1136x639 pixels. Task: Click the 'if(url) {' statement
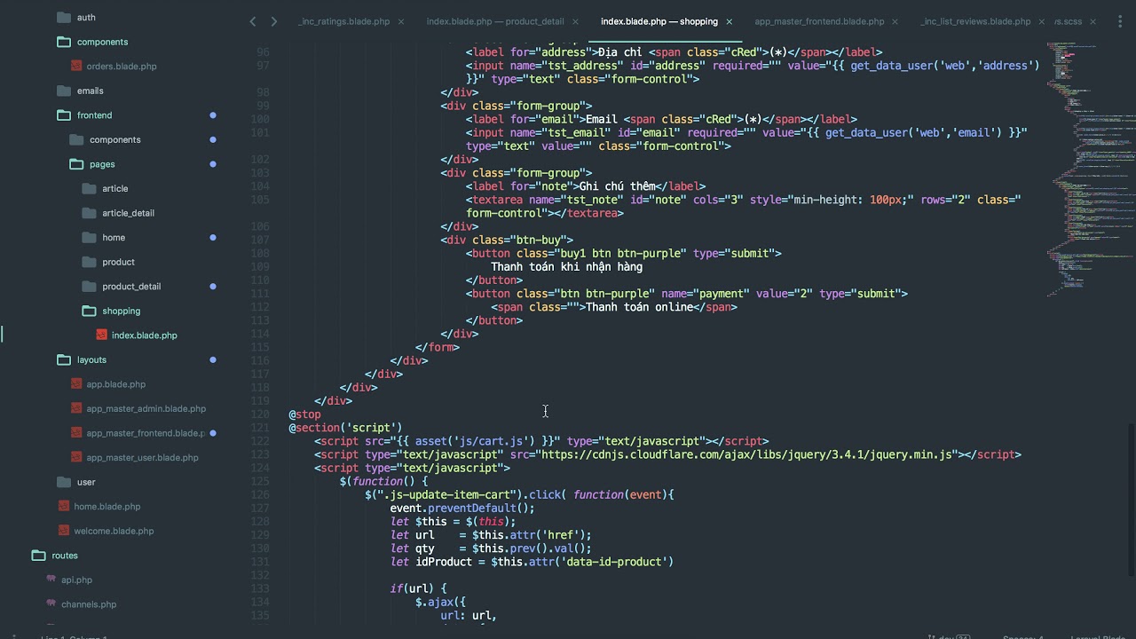[x=418, y=588]
